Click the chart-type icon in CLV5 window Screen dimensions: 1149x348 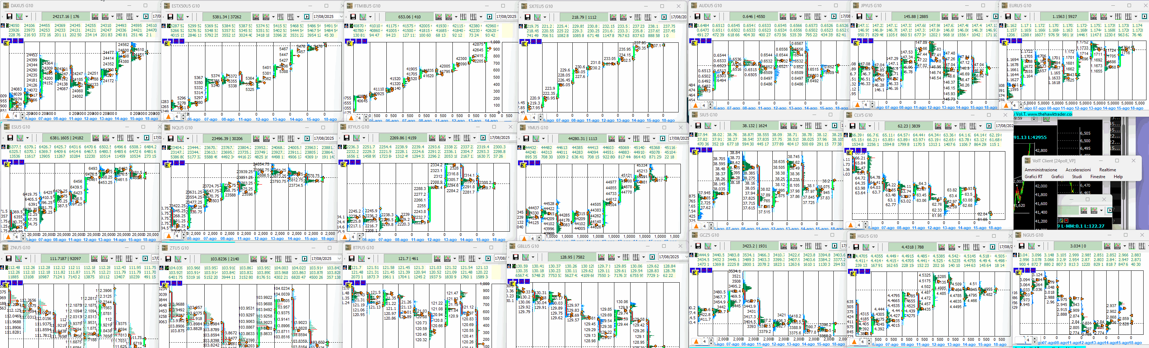(x=862, y=126)
